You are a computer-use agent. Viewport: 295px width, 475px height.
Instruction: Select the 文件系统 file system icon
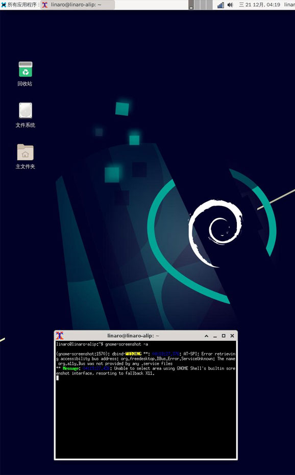pos(25,115)
